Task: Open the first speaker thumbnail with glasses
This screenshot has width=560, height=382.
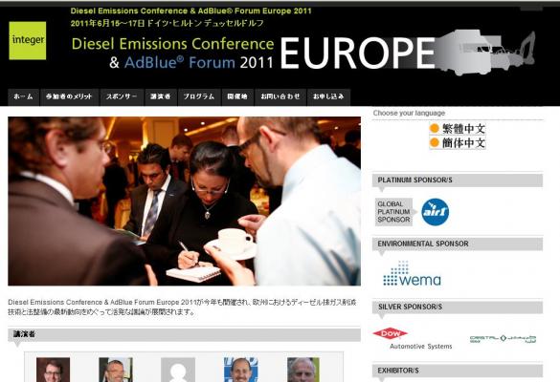Action: [x=53, y=370]
